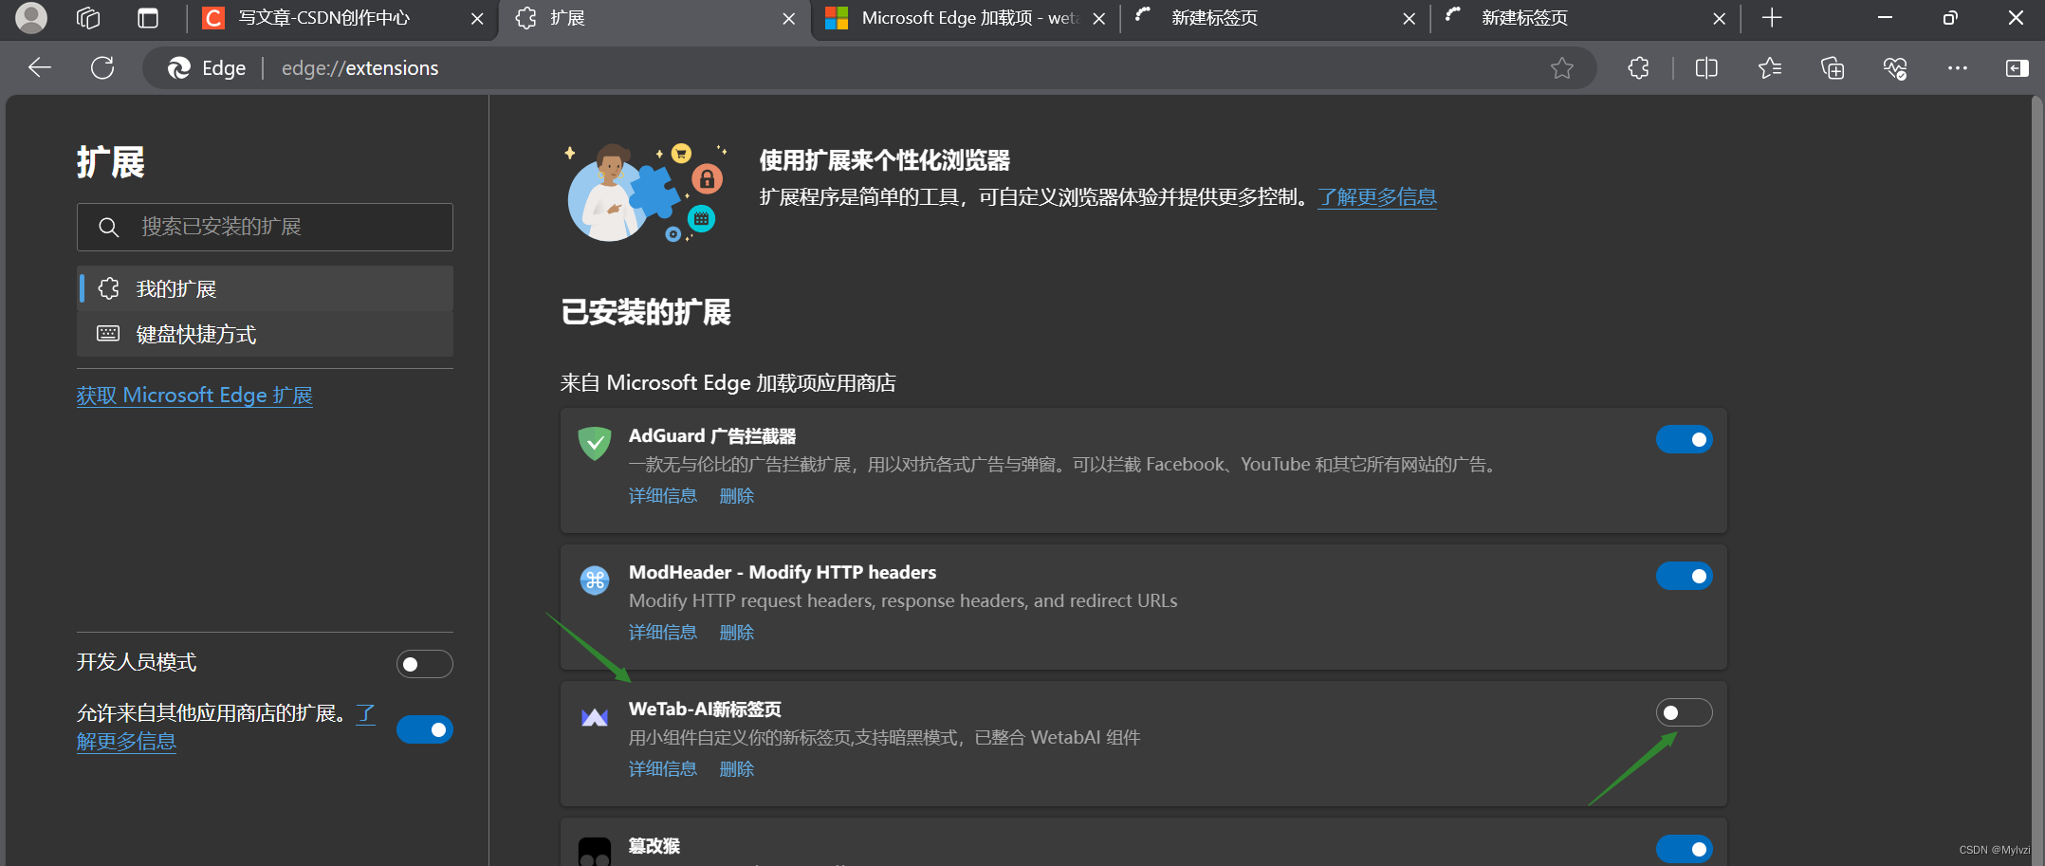Image resolution: width=2045 pixels, height=866 pixels.
Task: Open the Collections toolbar icon
Action: pos(1833,68)
